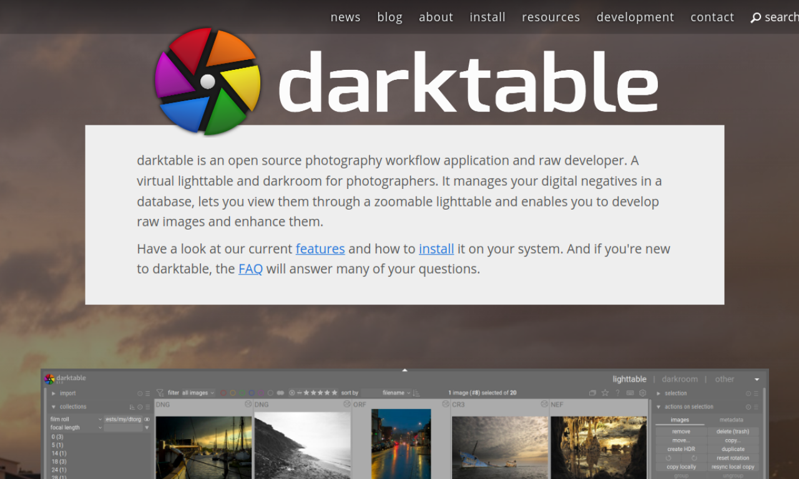Screen dimensions: 799x479
Task: Switch to the darkroom view
Action: [x=680, y=379]
